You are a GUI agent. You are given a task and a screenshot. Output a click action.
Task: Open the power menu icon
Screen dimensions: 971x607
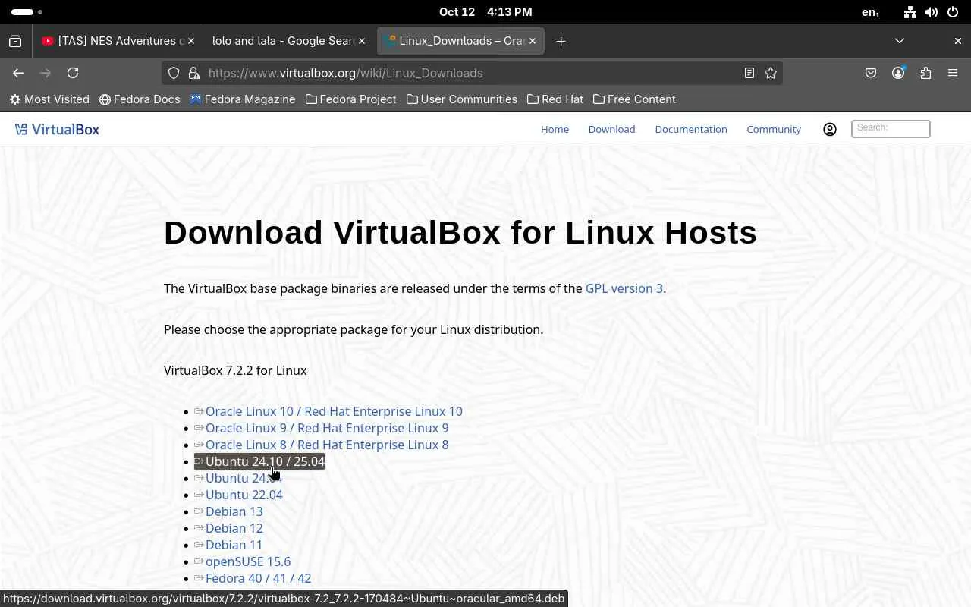pos(953,12)
